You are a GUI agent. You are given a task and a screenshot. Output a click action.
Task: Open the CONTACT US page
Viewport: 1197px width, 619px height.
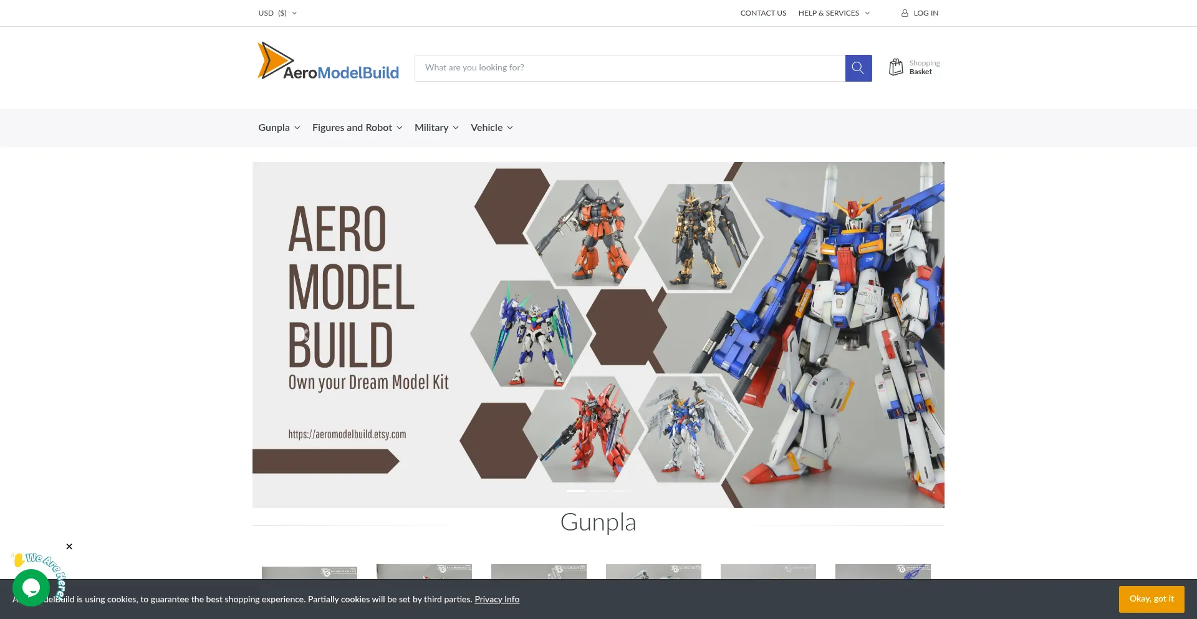(x=763, y=12)
